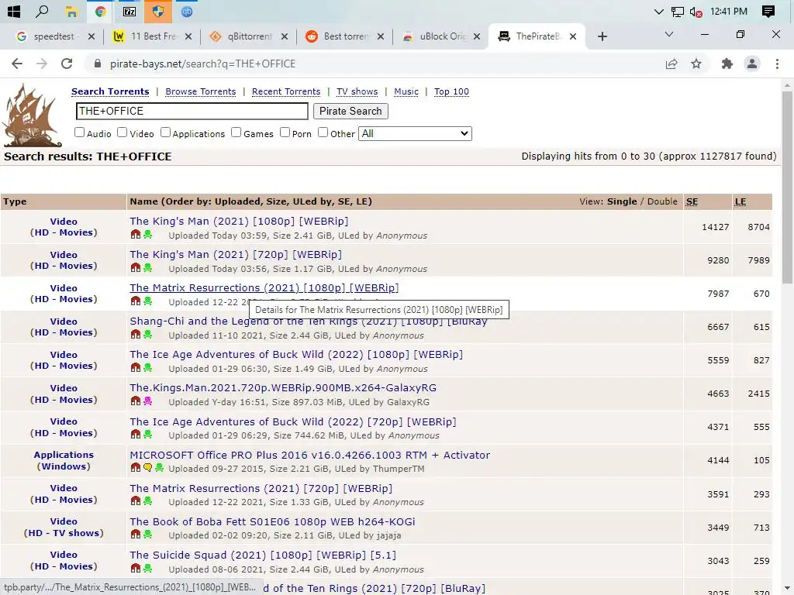Click magnet icon for Matrix Resurrections 720p
The width and height of the screenshot is (794, 595).
coord(135,501)
